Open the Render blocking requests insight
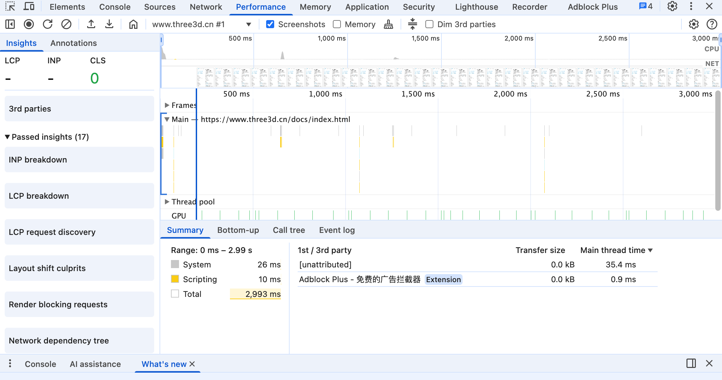 pyautogui.click(x=79, y=305)
